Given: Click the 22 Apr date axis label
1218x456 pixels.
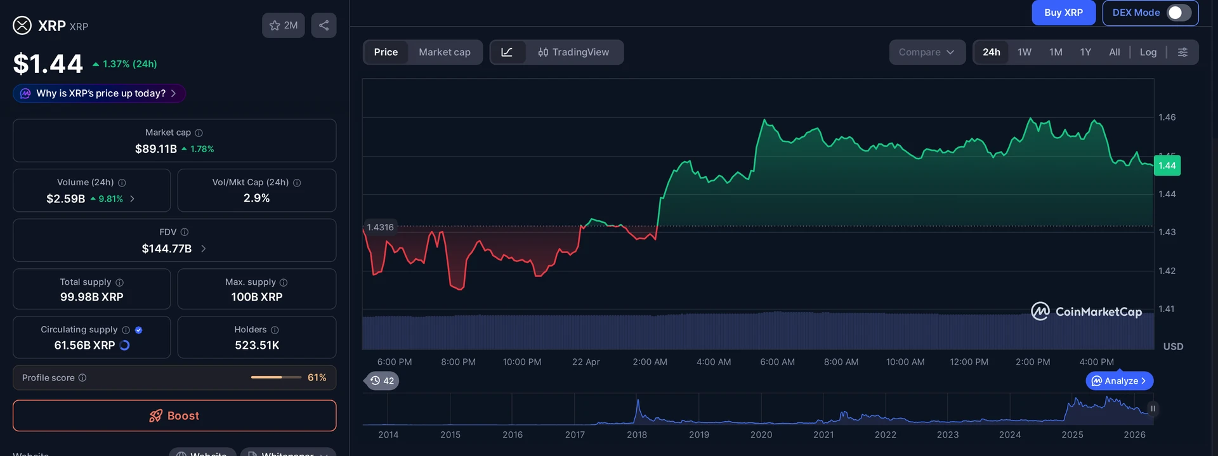Looking at the screenshot, I should tap(586, 362).
